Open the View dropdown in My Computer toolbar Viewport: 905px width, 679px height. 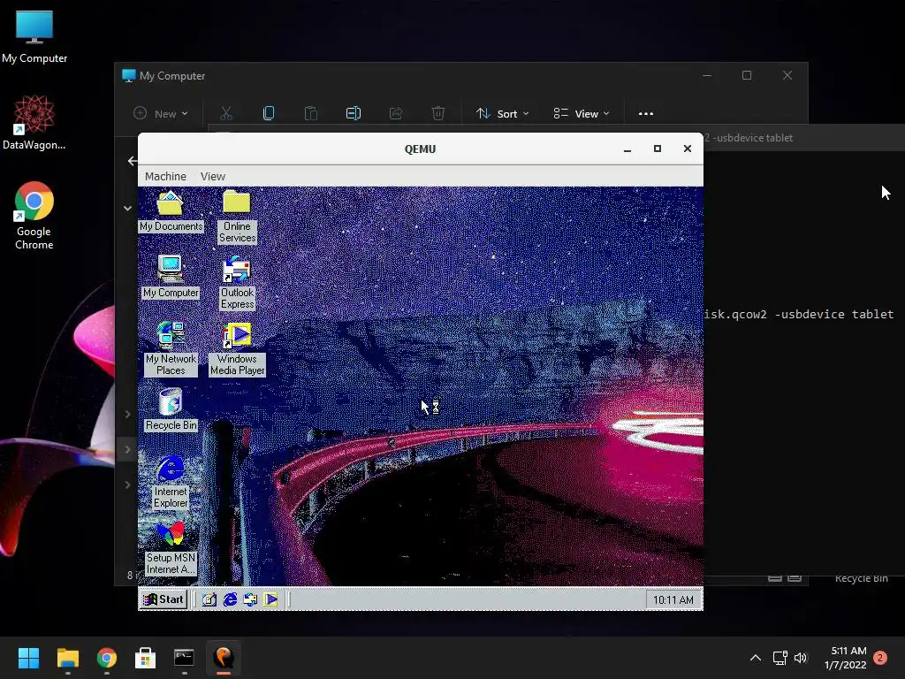pyautogui.click(x=582, y=114)
